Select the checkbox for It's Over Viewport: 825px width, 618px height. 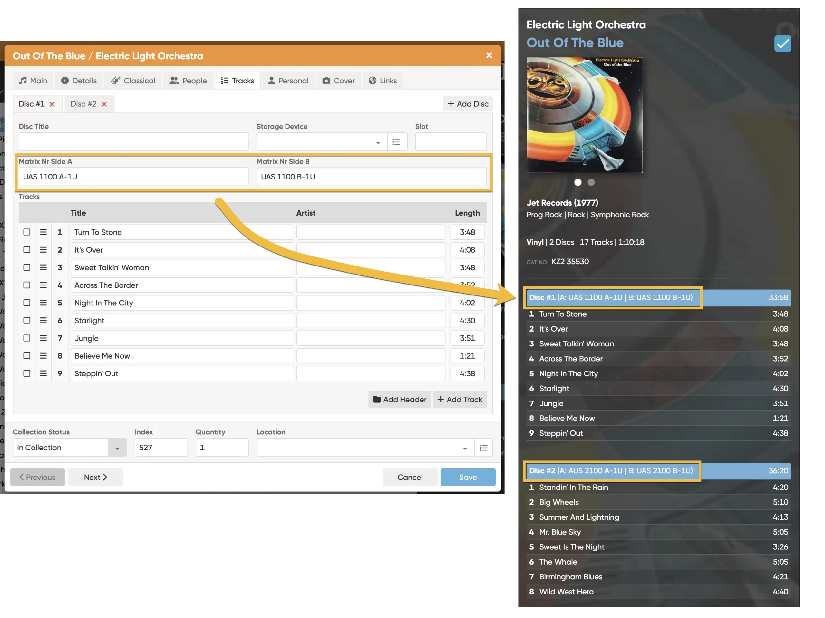pyautogui.click(x=27, y=249)
